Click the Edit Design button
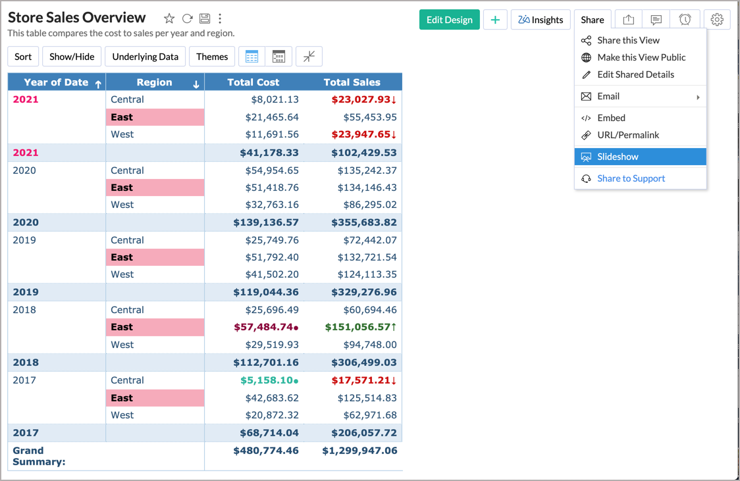 449,20
